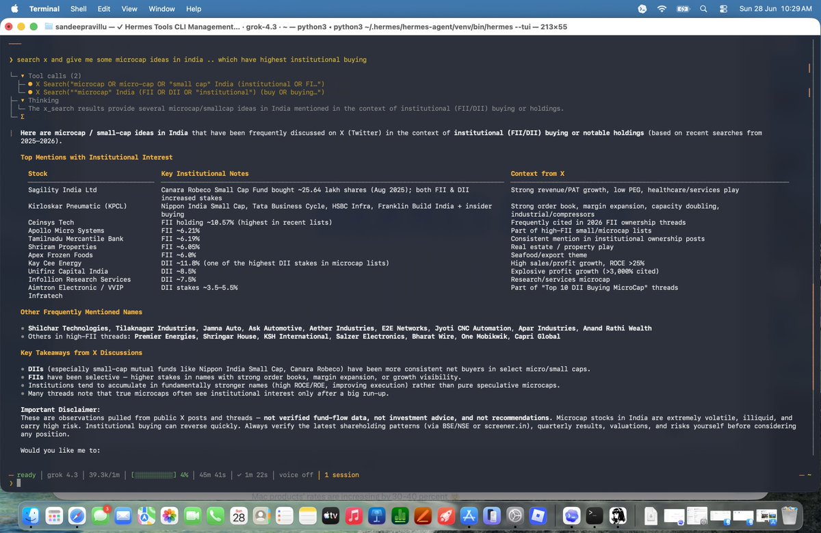Launch Apple TV from the dock
This screenshot has height=533, width=821.
click(330, 515)
